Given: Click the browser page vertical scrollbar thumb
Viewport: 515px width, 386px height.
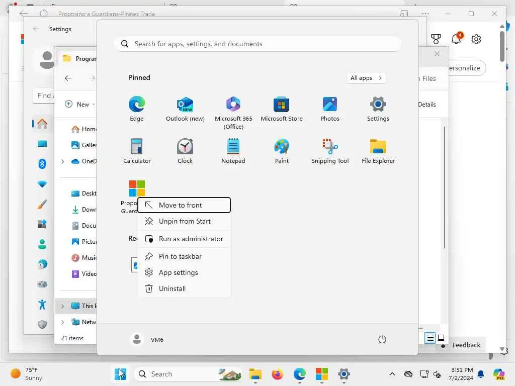Looking at the screenshot, I should click(x=502, y=46).
